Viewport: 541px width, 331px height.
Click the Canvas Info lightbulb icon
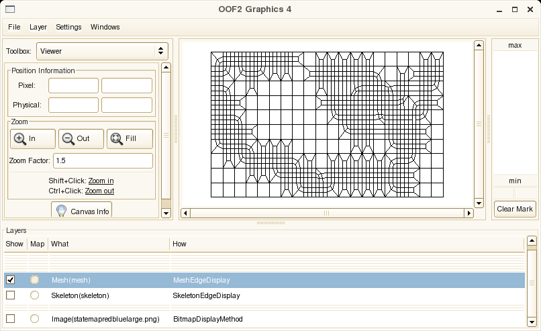(x=61, y=211)
